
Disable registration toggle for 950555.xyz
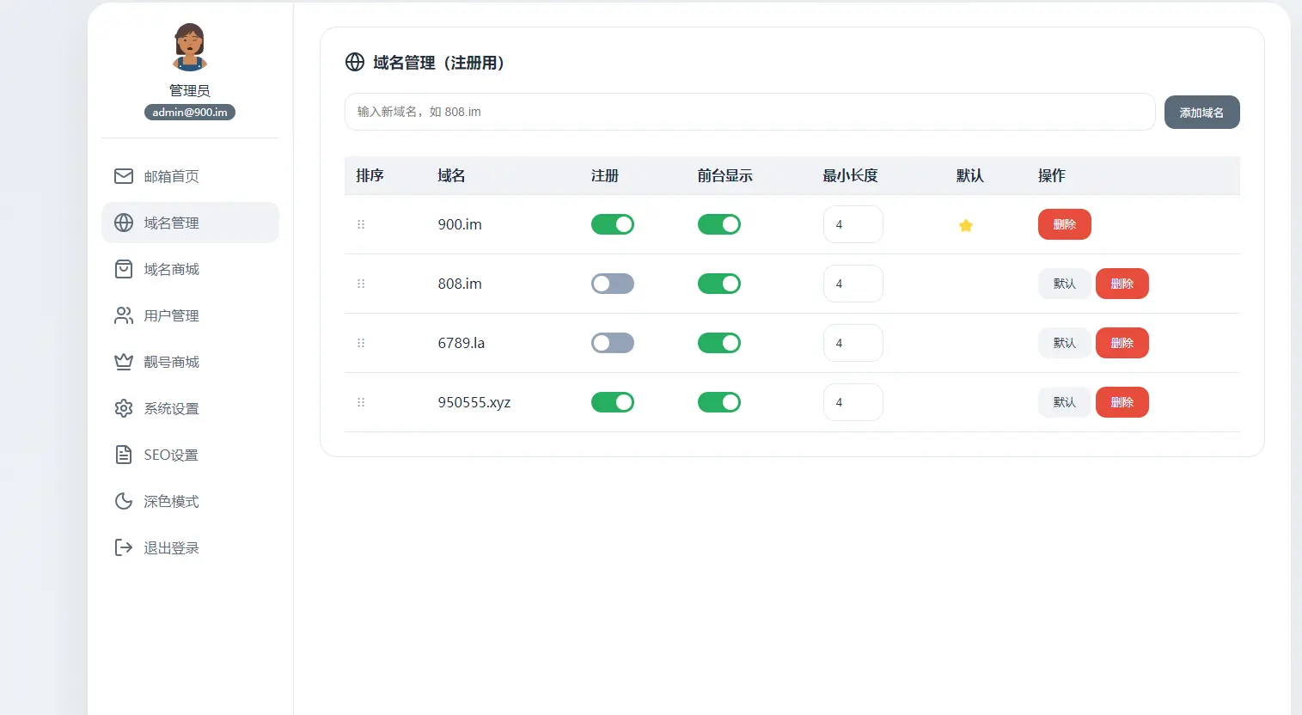pyautogui.click(x=613, y=402)
